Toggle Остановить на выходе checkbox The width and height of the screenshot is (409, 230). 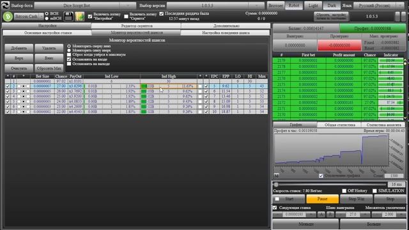click(69, 64)
